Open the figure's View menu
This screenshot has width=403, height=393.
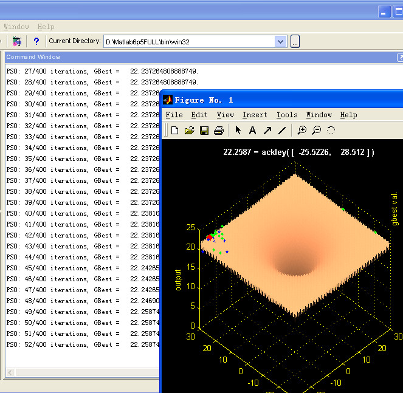pyautogui.click(x=225, y=115)
